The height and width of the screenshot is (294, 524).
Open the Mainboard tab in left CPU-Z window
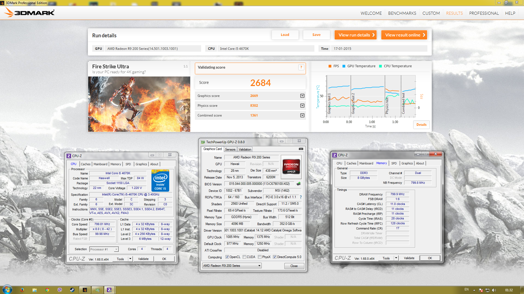[100, 164]
